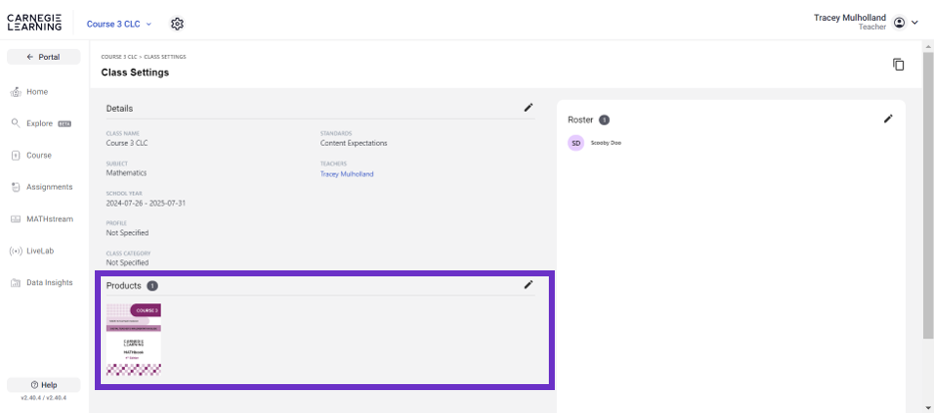Image resolution: width=943 pixels, height=420 pixels.
Task: Click the Assignments clipboard icon
Action: 16,187
